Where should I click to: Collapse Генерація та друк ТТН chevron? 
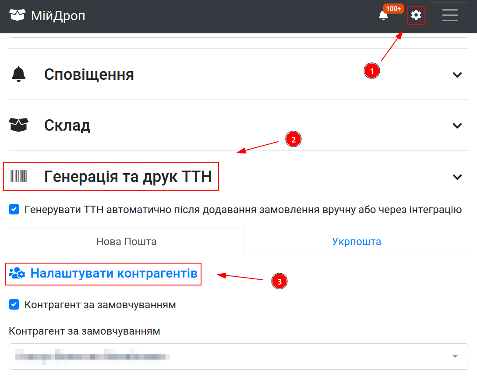pyautogui.click(x=457, y=177)
